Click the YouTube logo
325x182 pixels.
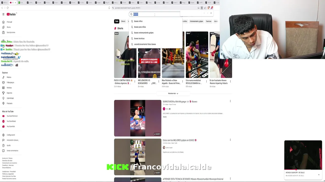(11, 14)
